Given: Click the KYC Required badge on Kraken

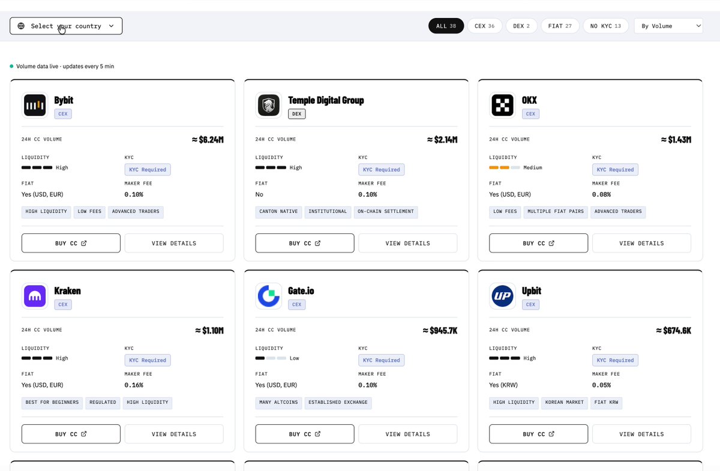Looking at the screenshot, I should (148, 360).
